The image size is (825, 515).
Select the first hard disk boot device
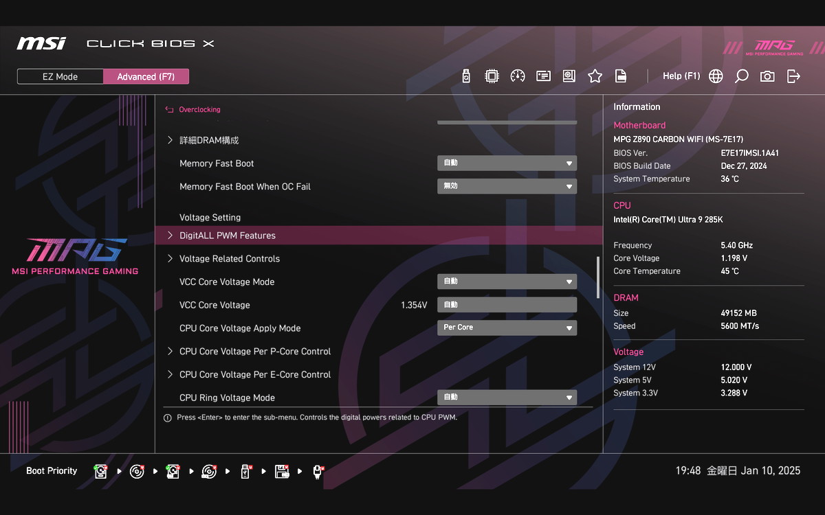[x=102, y=471]
